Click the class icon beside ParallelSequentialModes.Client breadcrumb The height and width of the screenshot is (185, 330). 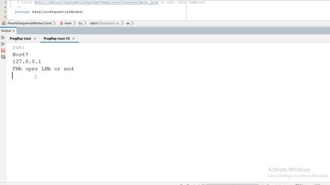pos(4,23)
